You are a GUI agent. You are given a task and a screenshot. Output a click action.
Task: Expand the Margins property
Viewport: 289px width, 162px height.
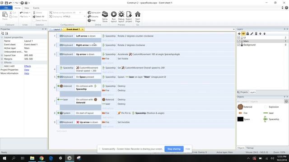[2, 59]
